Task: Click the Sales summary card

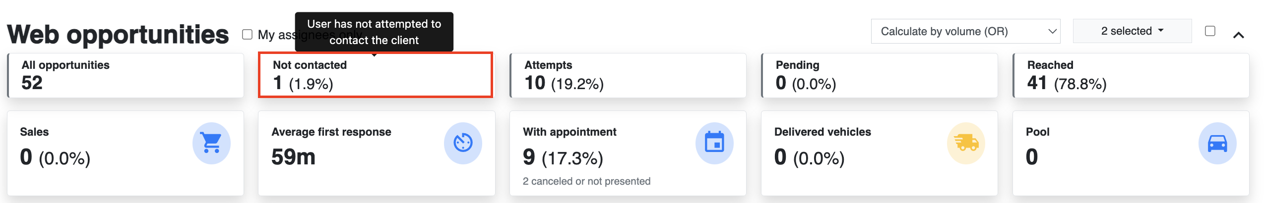Action: tap(126, 153)
